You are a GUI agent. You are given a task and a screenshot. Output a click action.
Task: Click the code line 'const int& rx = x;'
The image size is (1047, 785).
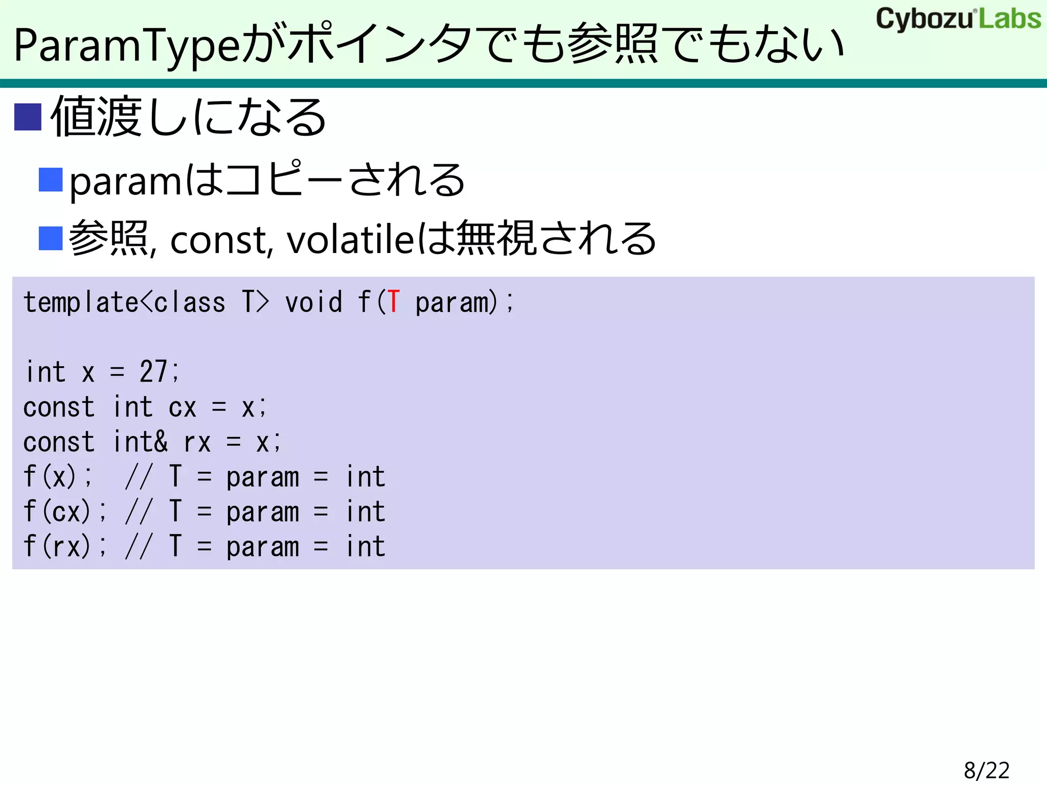click(152, 442)
